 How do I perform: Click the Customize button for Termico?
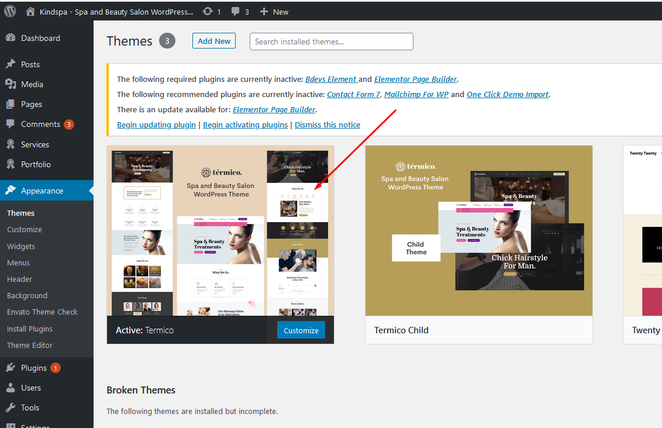pos(301,330)
